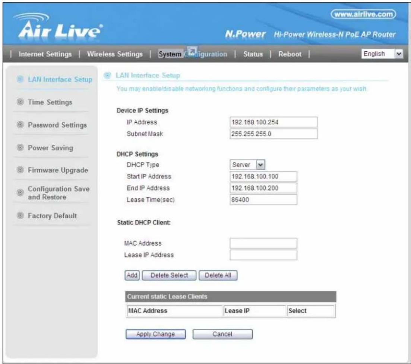Focus the Lease IP Address field

pyautogui.click(x=263, y=255)
